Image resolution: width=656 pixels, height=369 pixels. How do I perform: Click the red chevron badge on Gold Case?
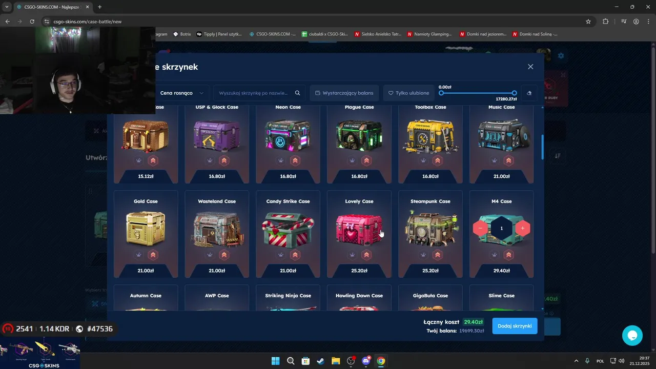point(153,255)
